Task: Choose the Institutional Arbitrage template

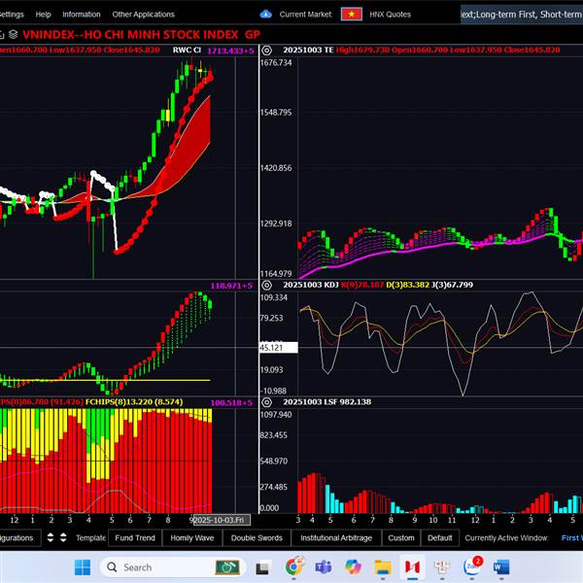Action: (334, 537)
